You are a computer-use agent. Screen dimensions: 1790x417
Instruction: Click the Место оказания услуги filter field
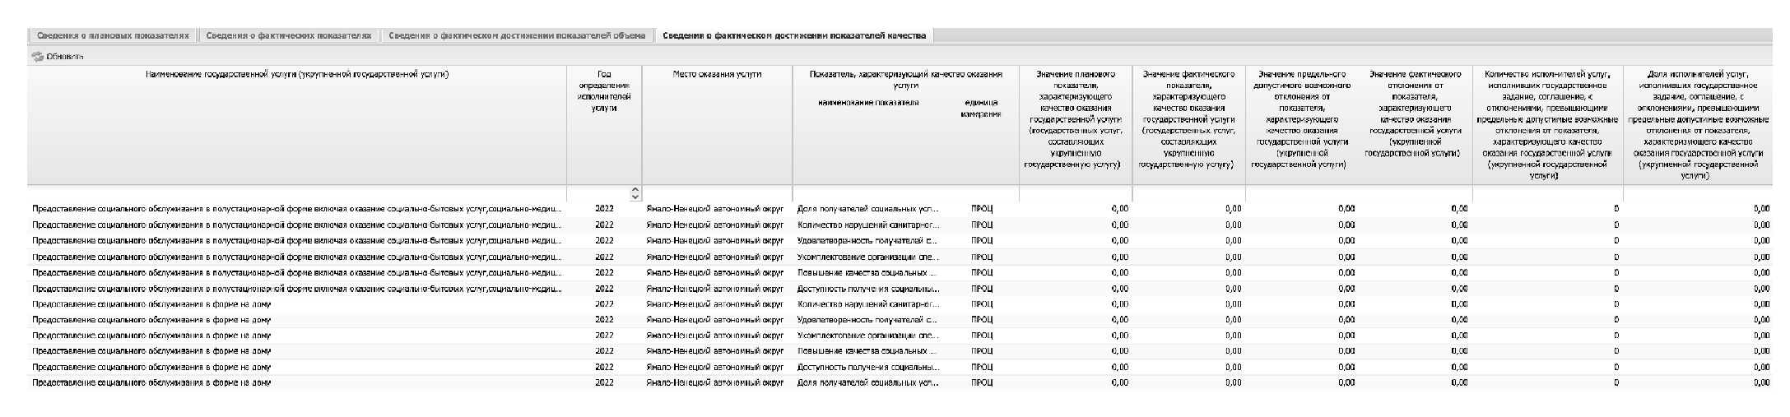pos(716,194)
